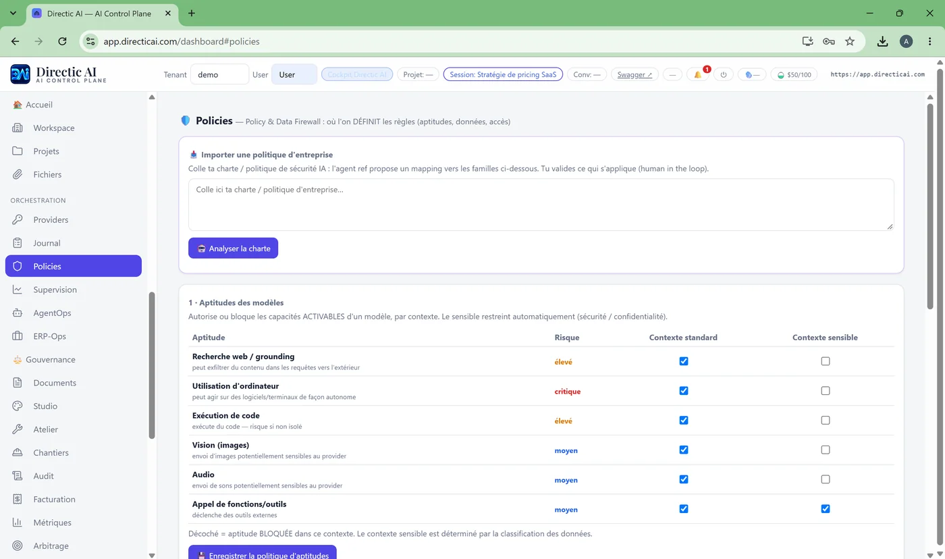The width and height of the screenshot is (945, 559).
Task: Open the Conv selector pill
Action: click(587, 74)
